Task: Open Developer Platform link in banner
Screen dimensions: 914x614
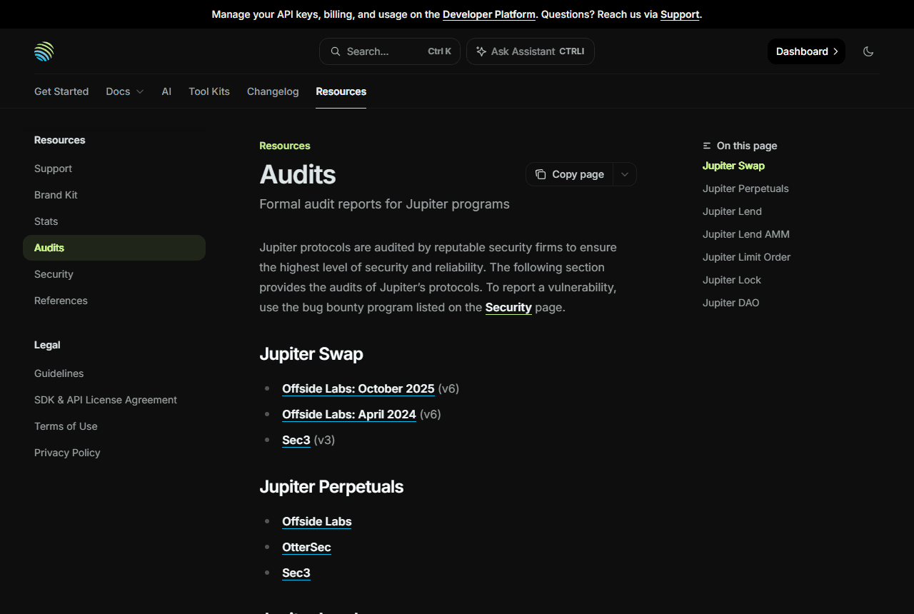Action: pos(489,14)
